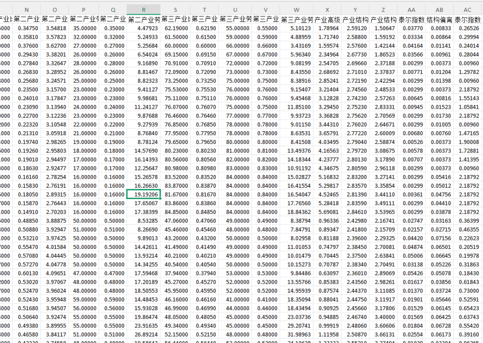483x343 pixels.
Task: Click cell 62.19000 in column S
Action: tap(175, 28)
